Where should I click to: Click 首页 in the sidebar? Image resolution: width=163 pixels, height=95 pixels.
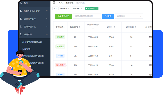[26, 3]
